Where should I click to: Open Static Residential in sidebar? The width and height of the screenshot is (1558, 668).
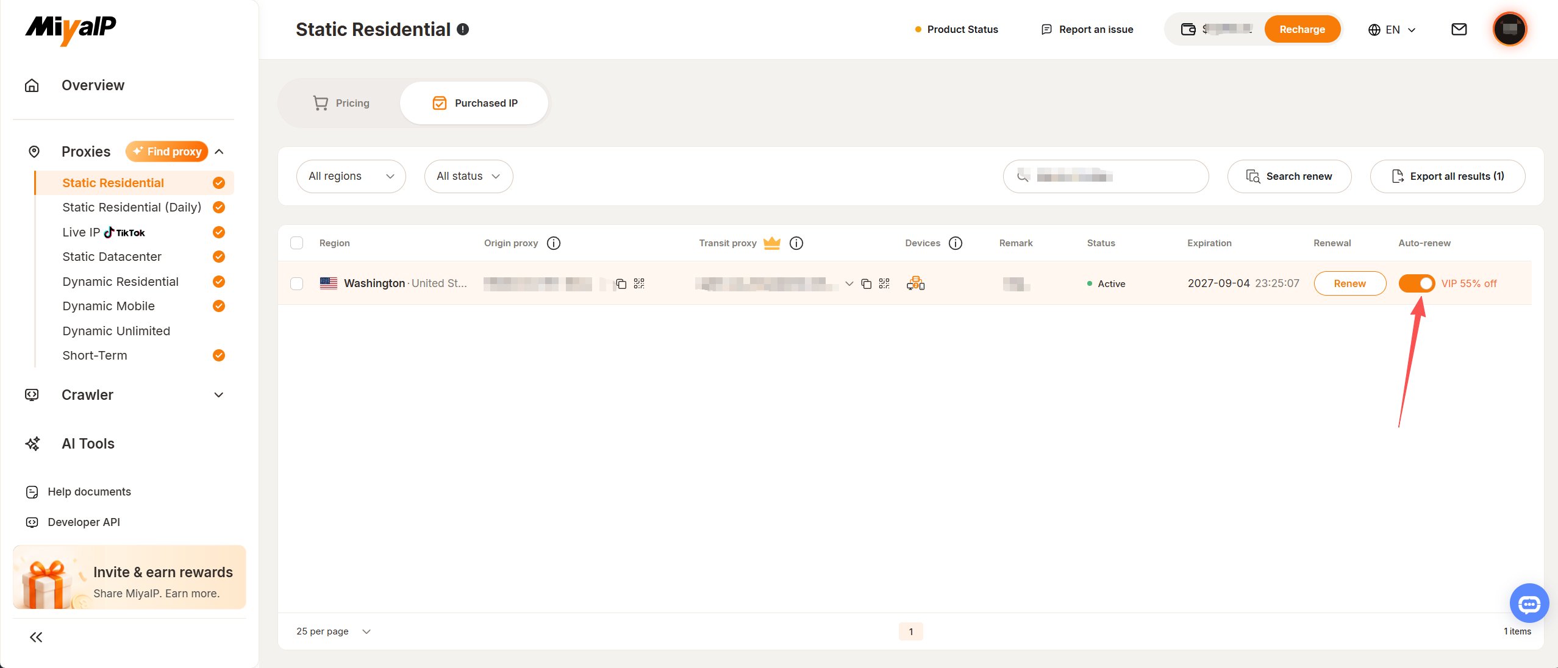coord(134,183)
